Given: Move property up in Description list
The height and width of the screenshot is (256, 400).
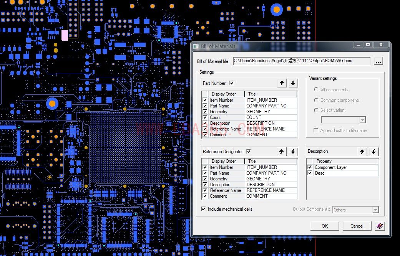Looking at the screenshot, I should 362,152.
